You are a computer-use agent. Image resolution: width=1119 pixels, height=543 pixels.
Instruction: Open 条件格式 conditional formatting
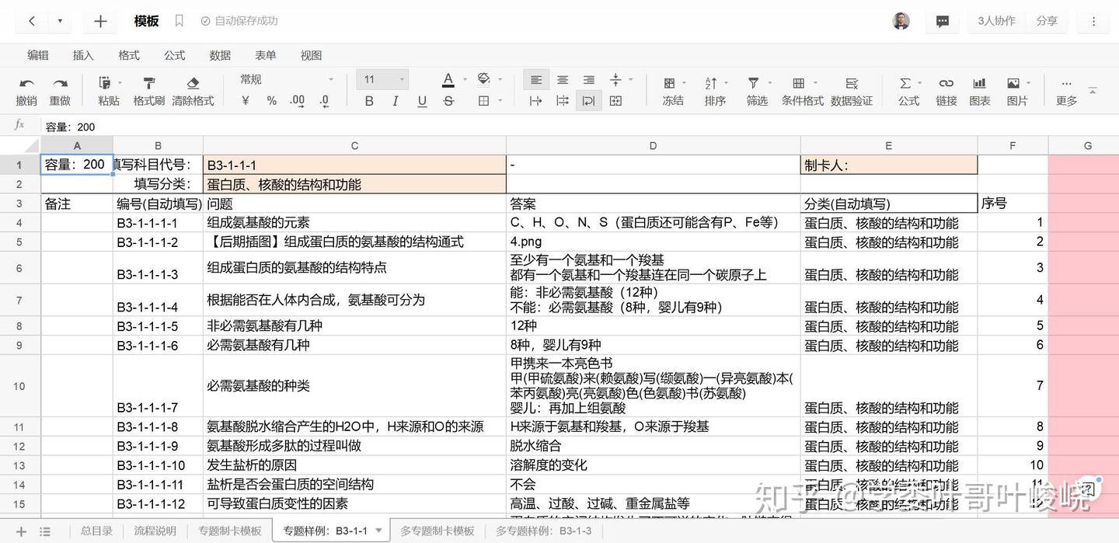coord(802,90)
